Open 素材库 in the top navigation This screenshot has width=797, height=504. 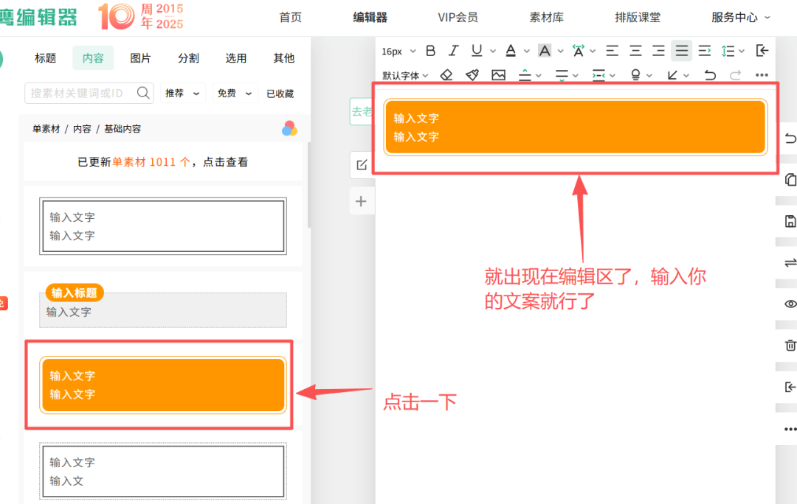[546, 17]
